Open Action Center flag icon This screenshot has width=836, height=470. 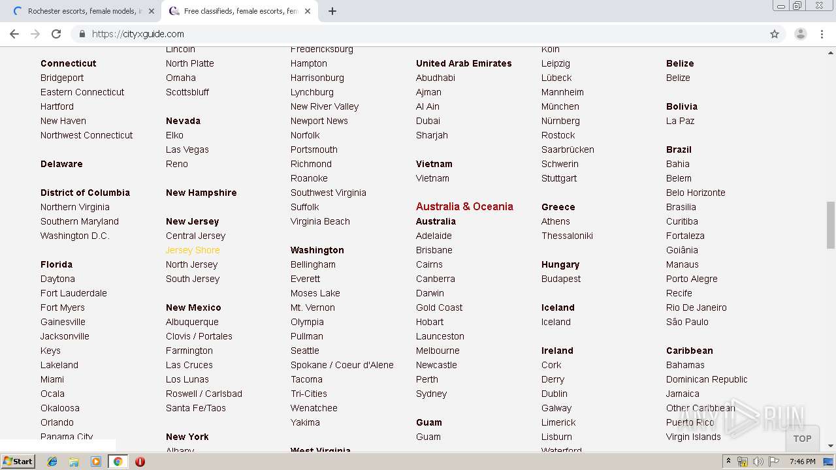773,462
